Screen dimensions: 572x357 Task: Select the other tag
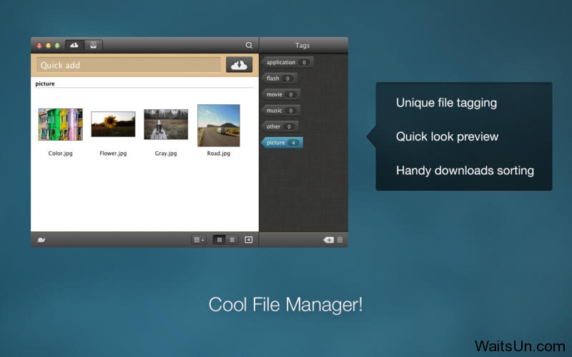tap(280, 126)
